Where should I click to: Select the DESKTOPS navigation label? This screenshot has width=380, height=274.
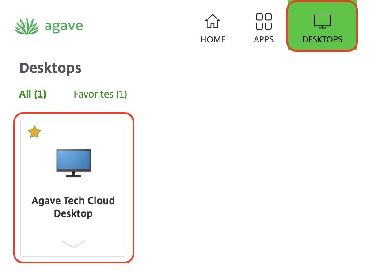pyautogui.click(x=322, y=39)
